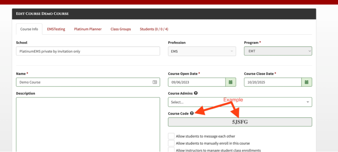Image resolution: width=338 pixels, height=152 pixels.
Task: Click the contact card icon in Name field
Action: tap(155, 82)
